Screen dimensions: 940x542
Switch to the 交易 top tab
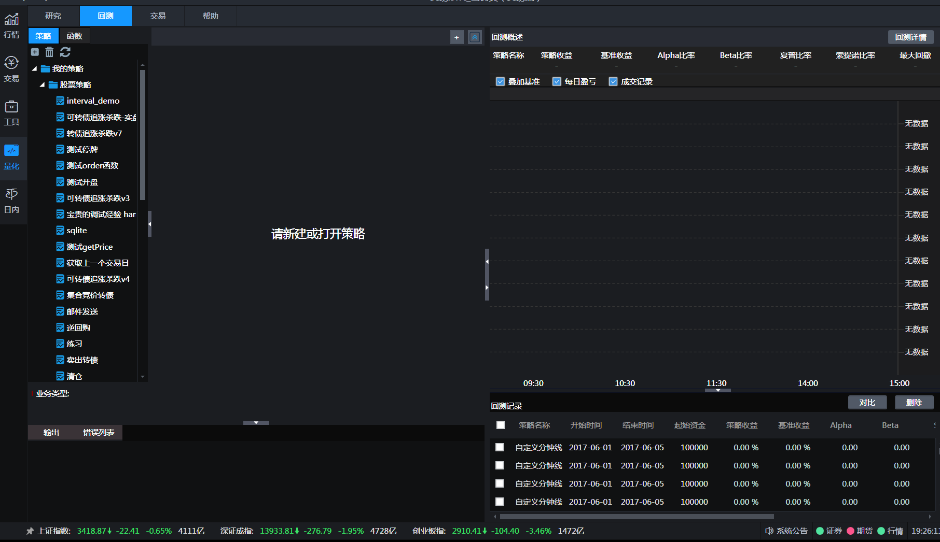[158, 16]
